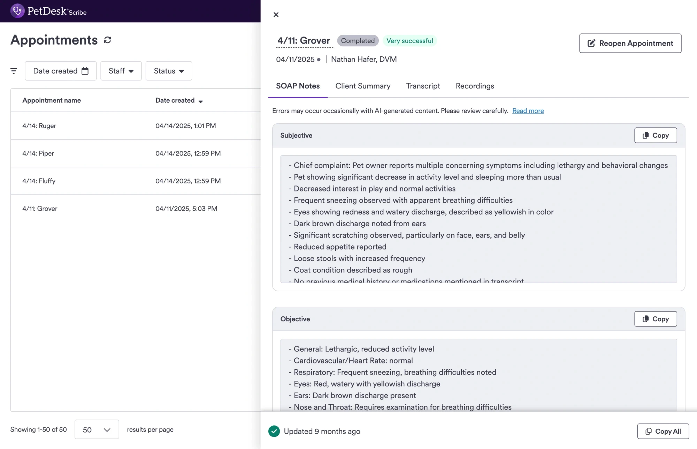Viewport: 697px width, 449px height.
Task: Copy the Objective section notes
Action: [655, 319]
